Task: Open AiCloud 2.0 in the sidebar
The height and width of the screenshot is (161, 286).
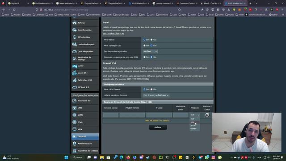Action: pos(85,87)
